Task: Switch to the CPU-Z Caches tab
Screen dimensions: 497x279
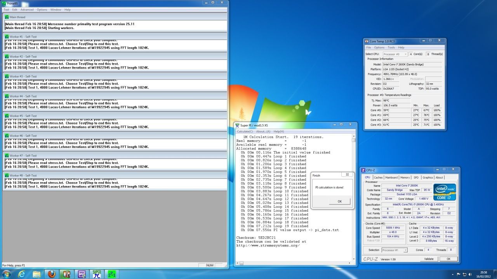Action: coord(378,177)
